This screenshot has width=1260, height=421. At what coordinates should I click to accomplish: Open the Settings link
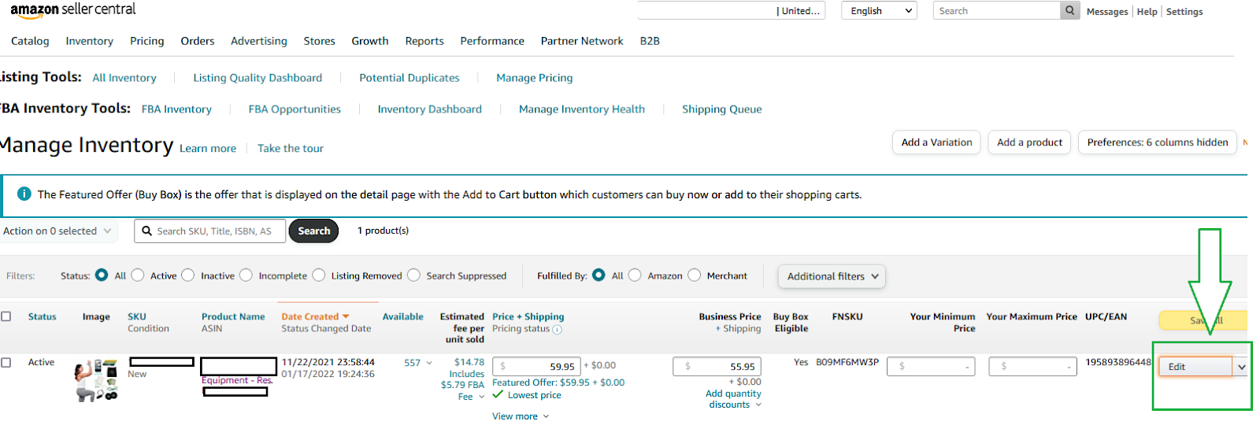(x=1184, y=12)
